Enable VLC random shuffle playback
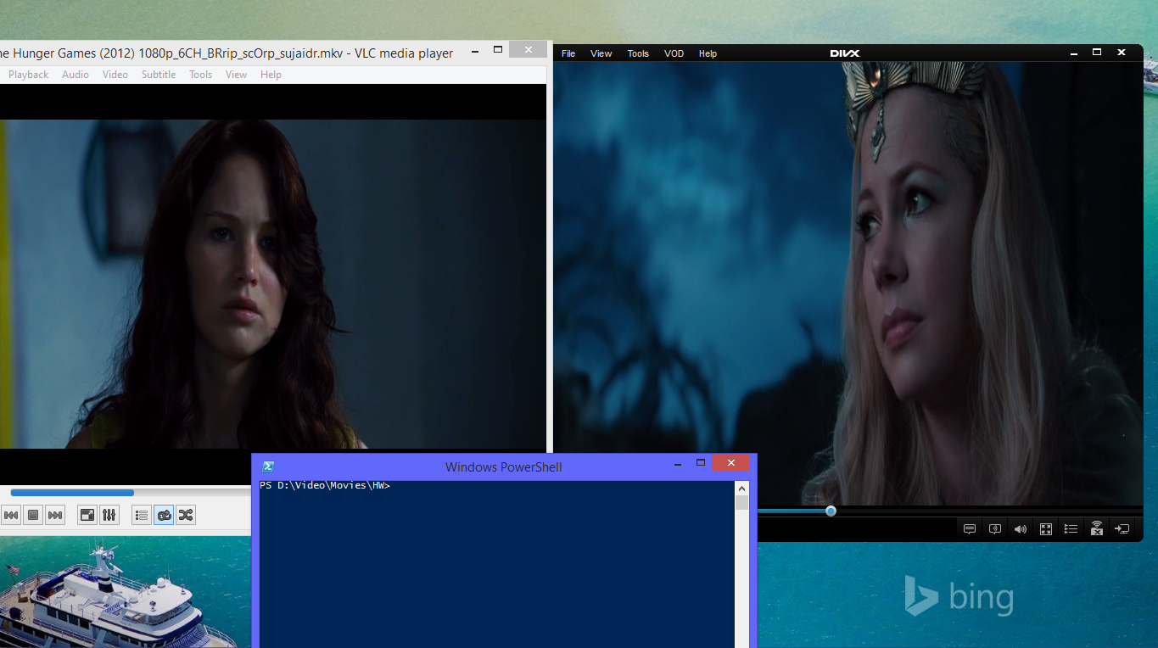The width and height of the screenshot is (1158, 648). pos(186,515)
